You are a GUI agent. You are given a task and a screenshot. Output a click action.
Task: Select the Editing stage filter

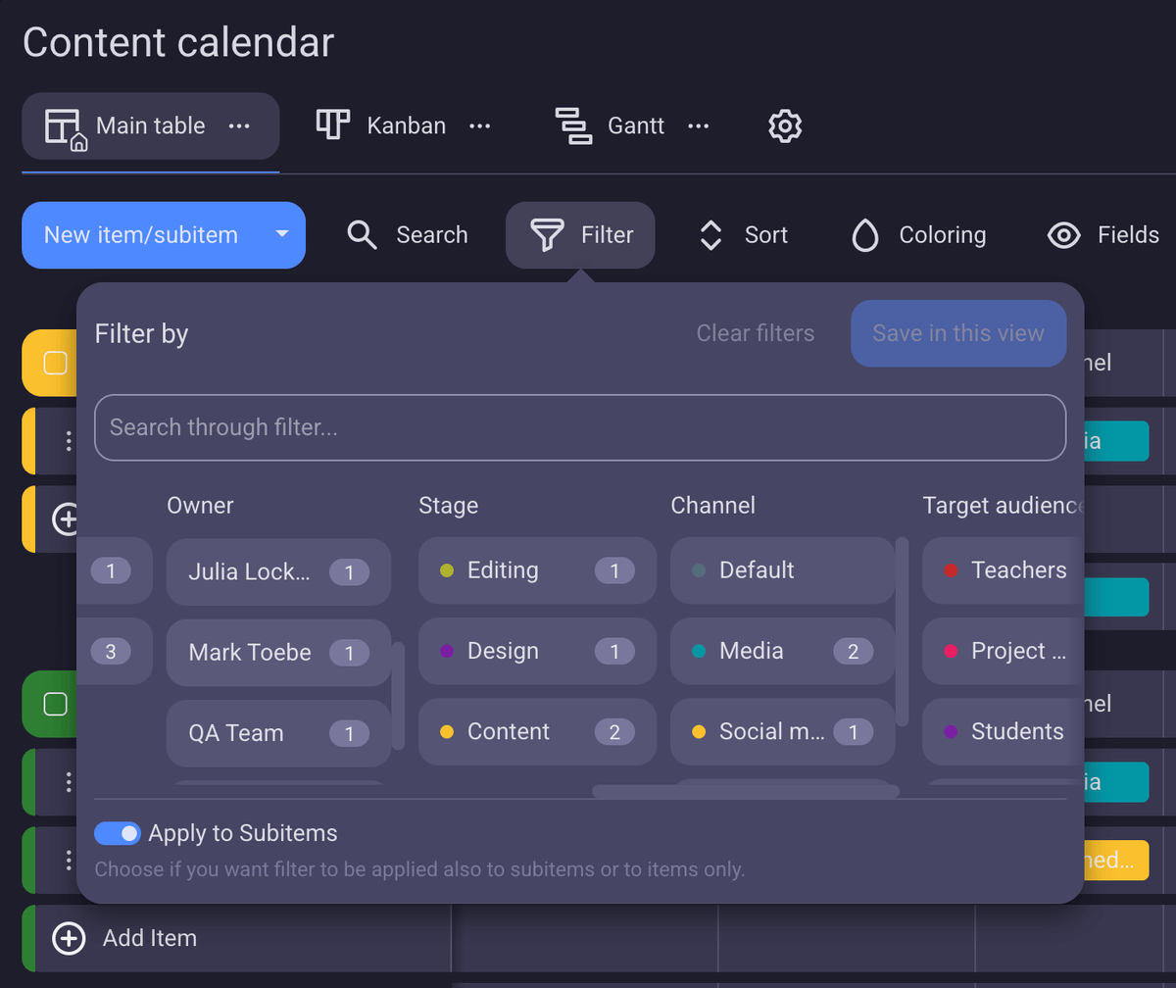point(537,570)
